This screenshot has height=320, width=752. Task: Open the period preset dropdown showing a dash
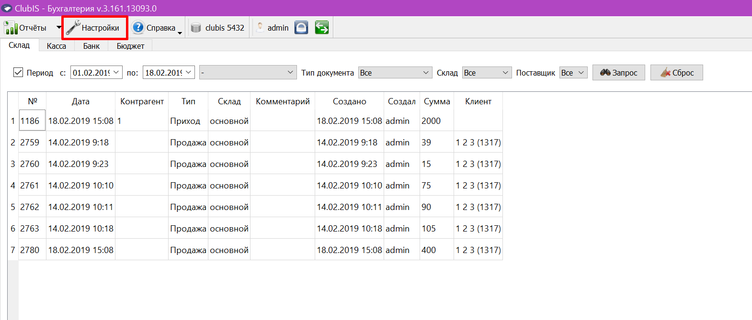point(248,72)
